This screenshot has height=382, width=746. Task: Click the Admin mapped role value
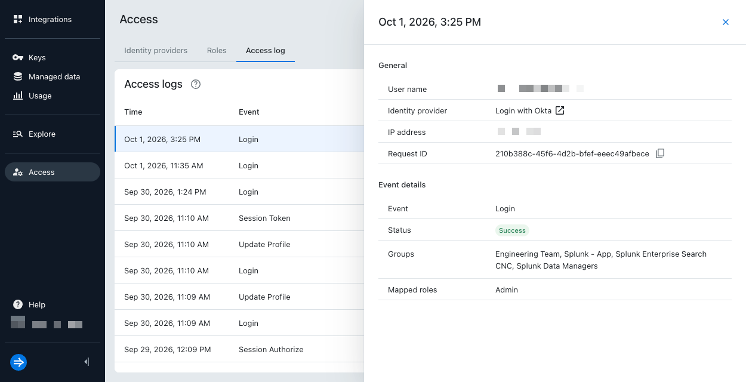pos(507,289)
